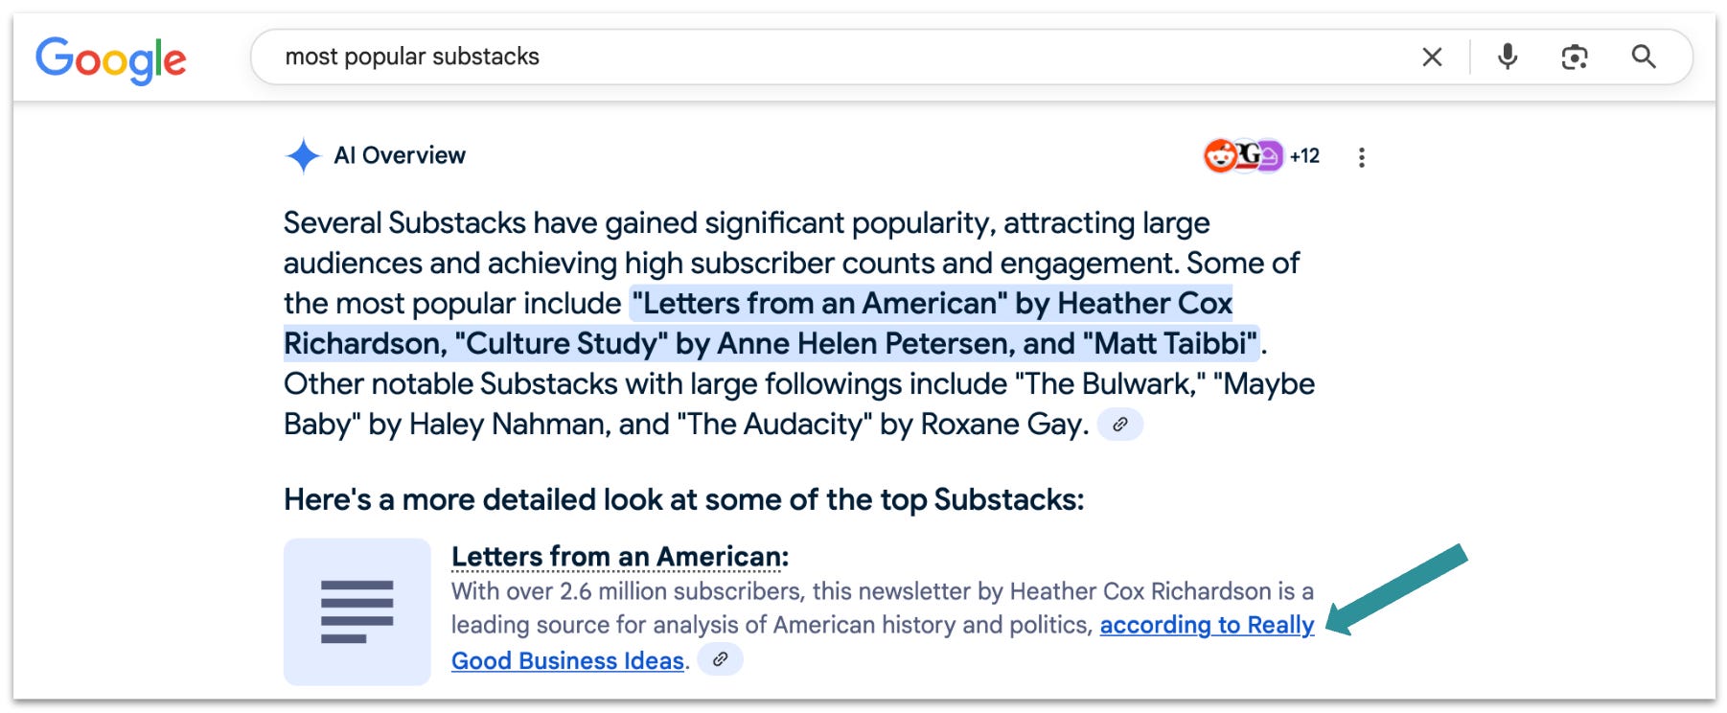This screenshot has width=1727, height=713.
Task: Open the 'Letters from an American:' heading link
Action: point(620,557)
